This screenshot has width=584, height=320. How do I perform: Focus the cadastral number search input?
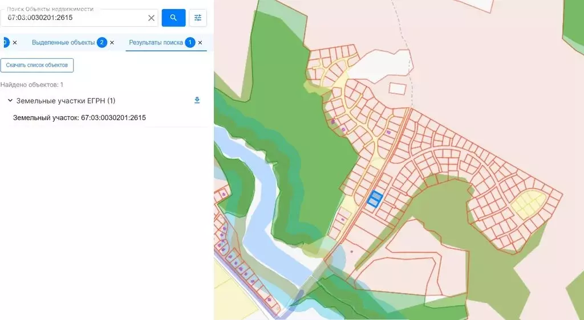[74, 18]
